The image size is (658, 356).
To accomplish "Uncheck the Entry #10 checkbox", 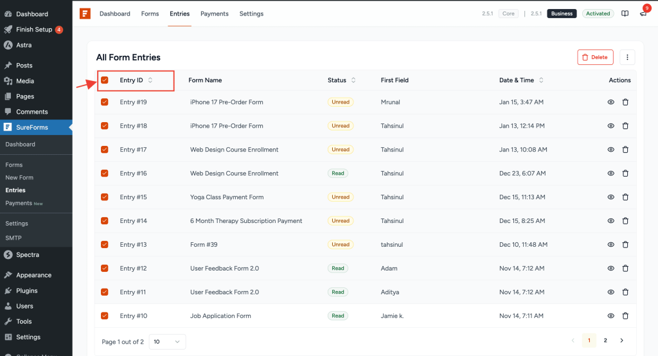I will pyautogui.click(x=105, y=316).
